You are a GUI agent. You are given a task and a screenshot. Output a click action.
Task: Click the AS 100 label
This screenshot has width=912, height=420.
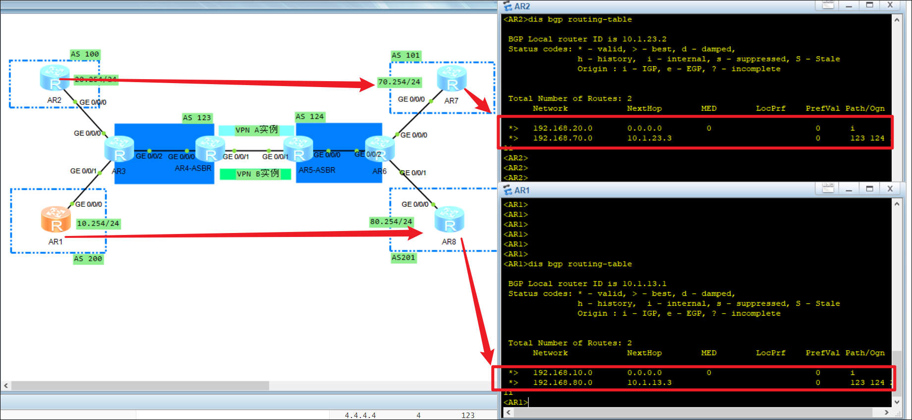[85, 54]
